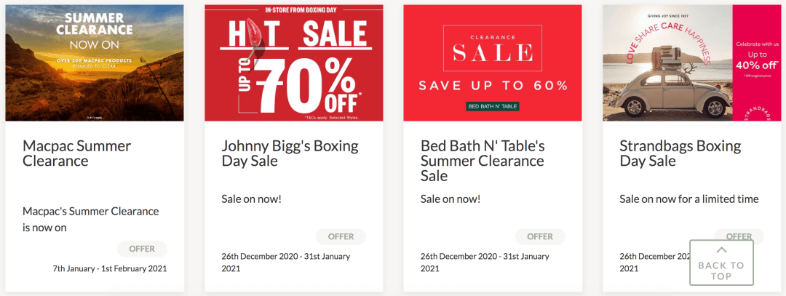Click the Strandbags Boxing Day Sale title

point(680,153)
